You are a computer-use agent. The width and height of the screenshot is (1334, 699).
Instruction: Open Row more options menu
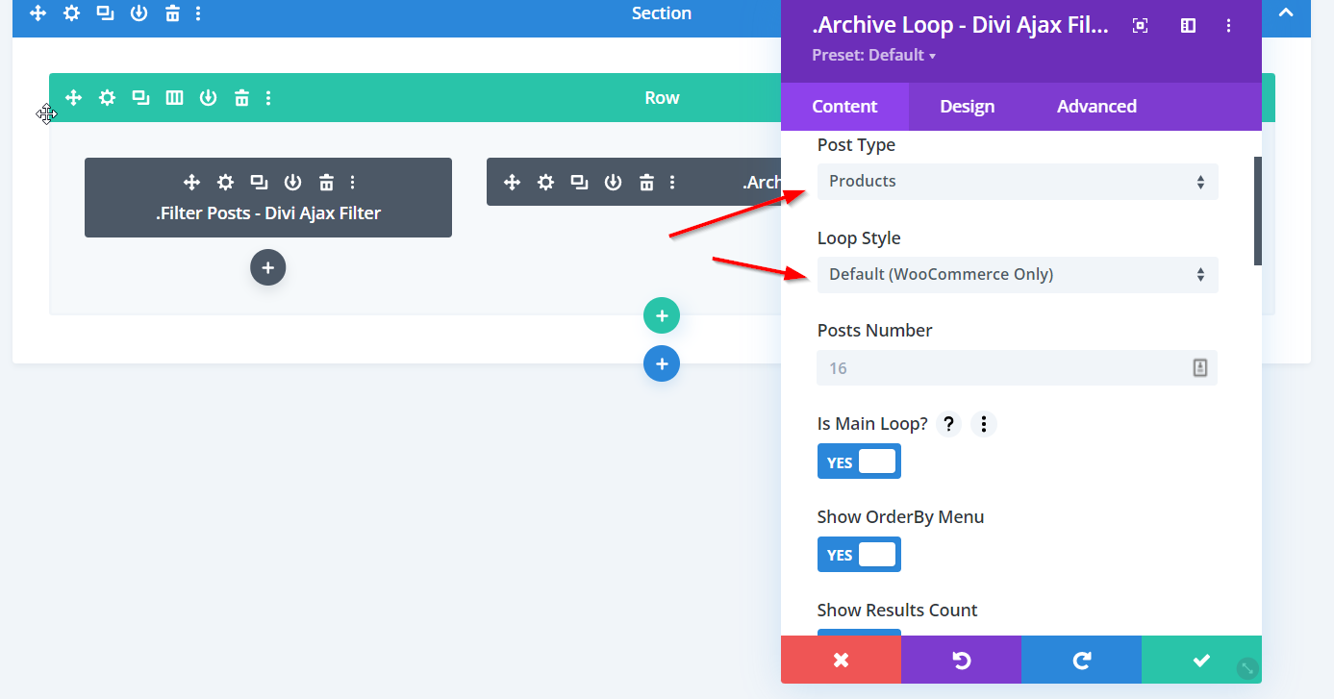tap(268, 97)
